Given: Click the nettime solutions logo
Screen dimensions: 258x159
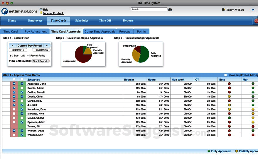Looking at the screenshot, I should pyautogui.click(x=19, y=11).
